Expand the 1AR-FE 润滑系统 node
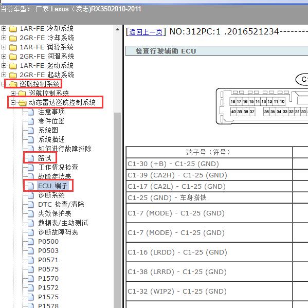308x308 pixels. point(4,47)
